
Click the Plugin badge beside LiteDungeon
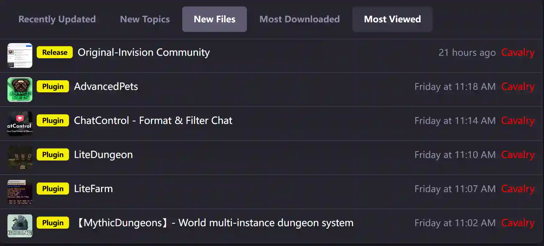point(53,155)
